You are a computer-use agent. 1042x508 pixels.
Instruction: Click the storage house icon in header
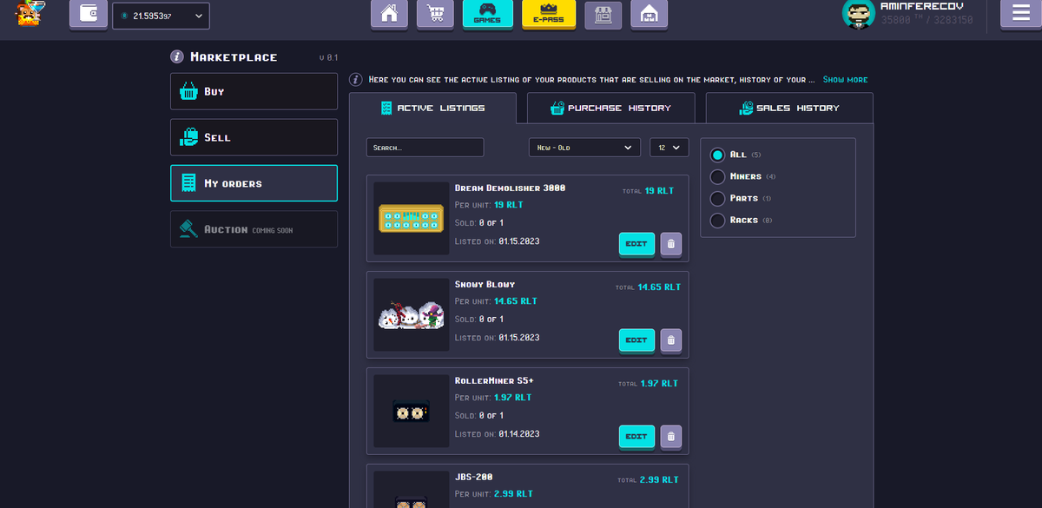(x=648, y=15)
